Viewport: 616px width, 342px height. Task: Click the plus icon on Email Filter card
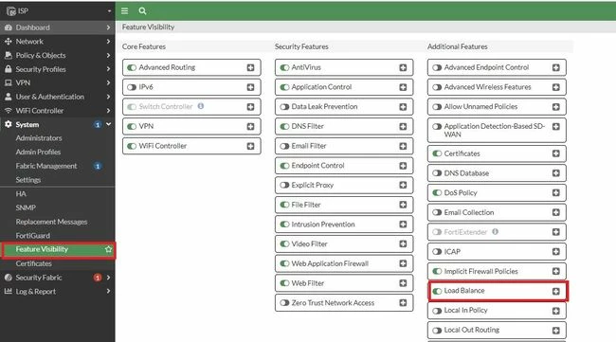[403, 146]
